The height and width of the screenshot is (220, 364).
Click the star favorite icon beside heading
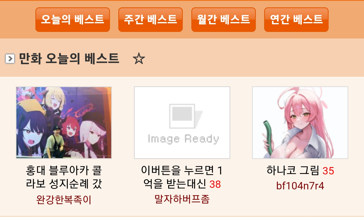(139, 58)
